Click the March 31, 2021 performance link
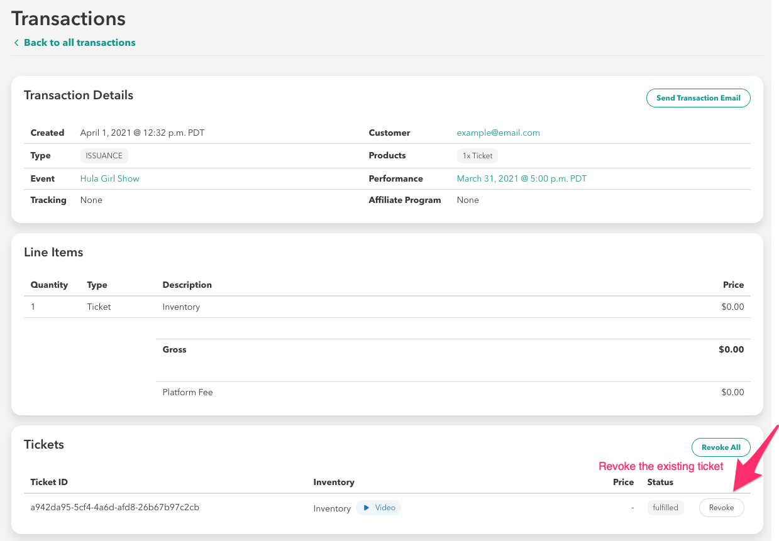Image resolution: width=779 pixels, height=541 pixels. click(521, 178)
